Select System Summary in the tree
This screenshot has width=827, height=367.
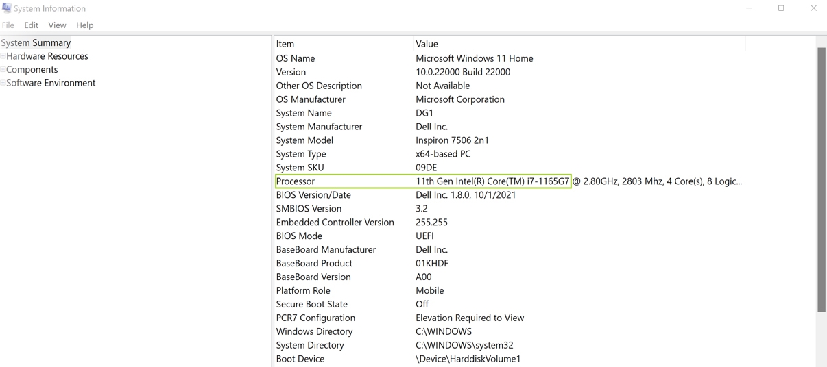click(x=36, y=42)
